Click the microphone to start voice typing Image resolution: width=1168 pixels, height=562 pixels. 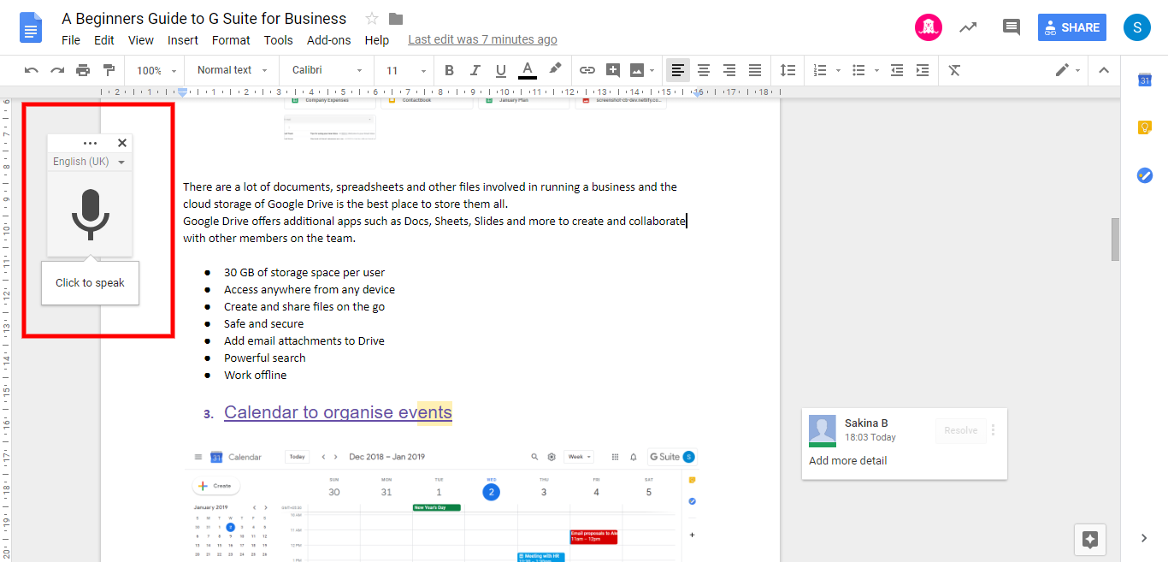90,214
